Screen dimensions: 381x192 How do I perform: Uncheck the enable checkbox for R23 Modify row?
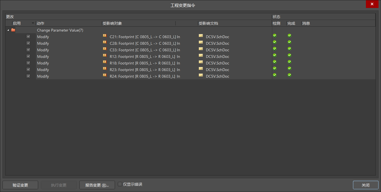28,69
